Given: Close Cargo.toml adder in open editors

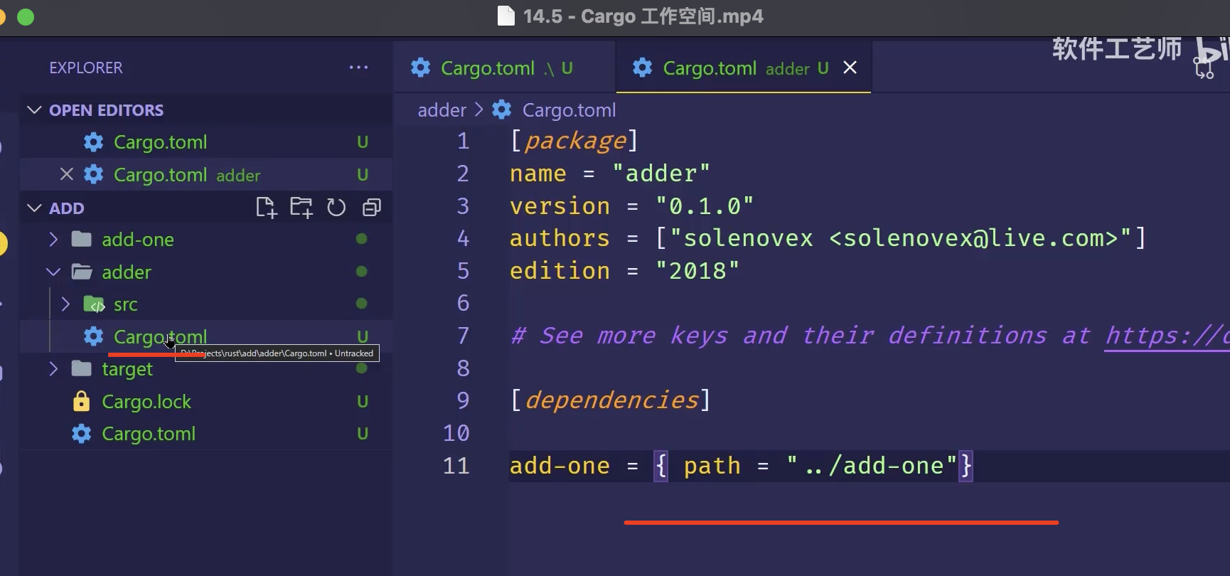Looking at the screenshot, I should 67,174.
